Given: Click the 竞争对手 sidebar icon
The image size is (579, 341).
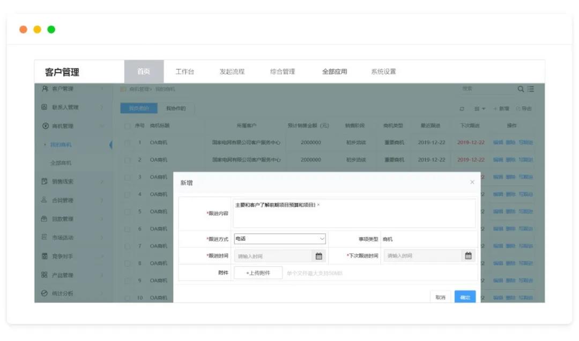Looking at the screenshot, I should coord(44,256).
